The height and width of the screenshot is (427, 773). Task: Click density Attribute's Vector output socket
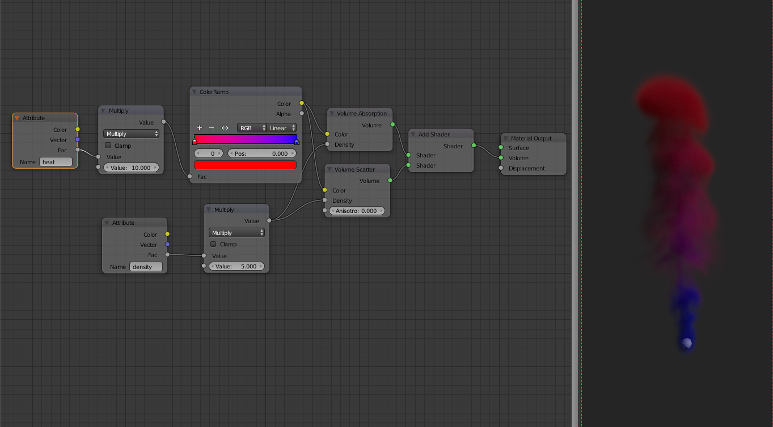[x=167, y=244]
